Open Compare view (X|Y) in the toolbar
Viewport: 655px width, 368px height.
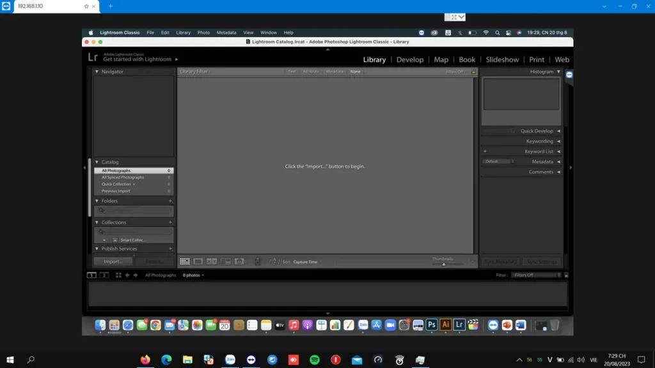[x=212, y=261]
